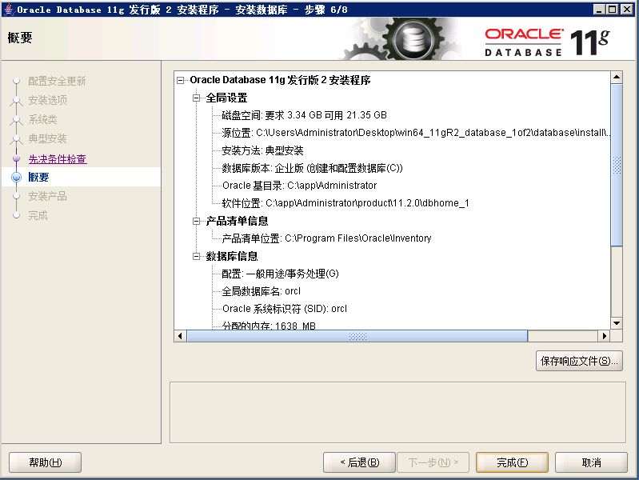Click the horizontal scrollbar thumb
Screen dimensions: 639x480
coord(357,336)
